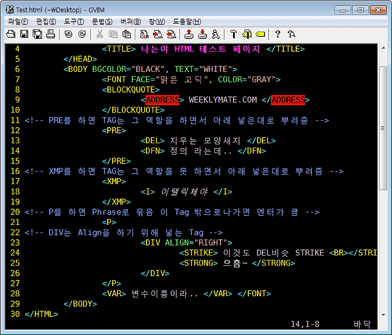
Task: Redo change toolbar icon
Action: pos(82,34)
